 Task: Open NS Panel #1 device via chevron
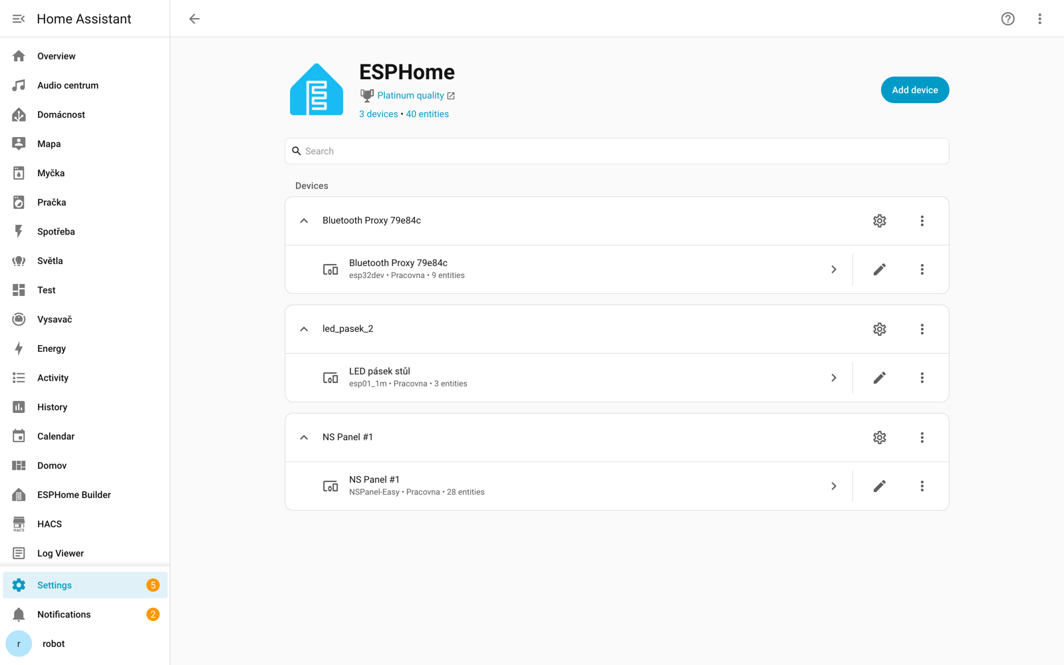(834, 486)
